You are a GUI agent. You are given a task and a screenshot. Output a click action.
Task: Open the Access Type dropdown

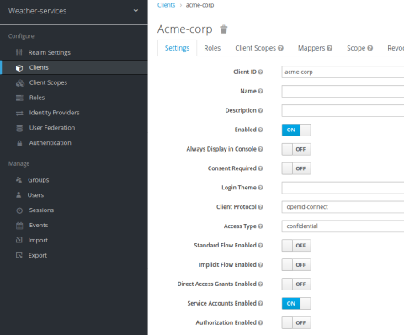coord(343,226)
